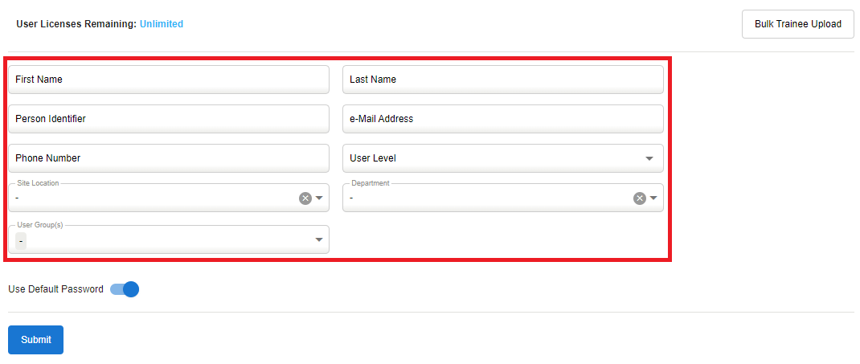This screenshot has width=860, height=364.
Task: Clear the Department selection
Action: point(639,198)
